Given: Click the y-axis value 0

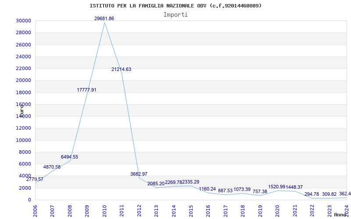Looking at the screenshot, I should 29,200.
